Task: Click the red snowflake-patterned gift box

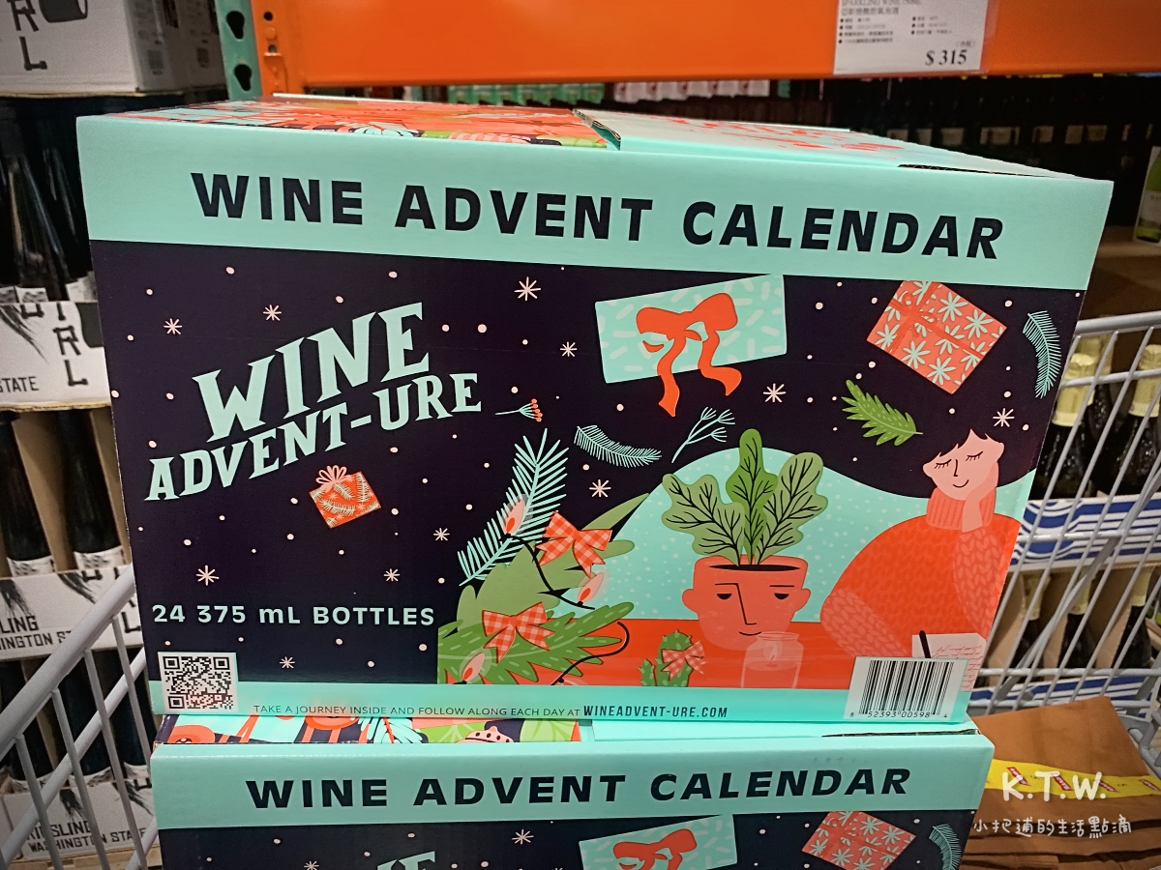Action: [x=936, y=335]
